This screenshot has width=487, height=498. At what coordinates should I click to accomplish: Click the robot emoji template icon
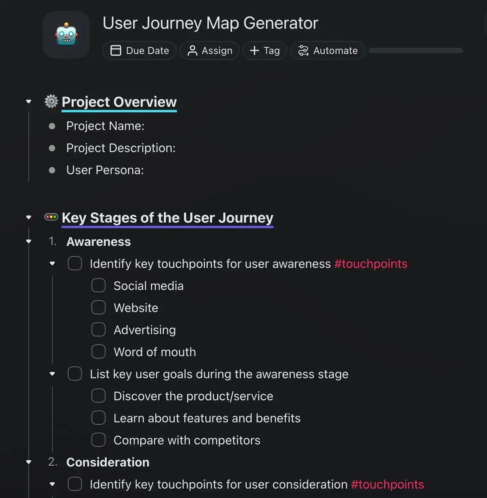(x=66, y=35)
